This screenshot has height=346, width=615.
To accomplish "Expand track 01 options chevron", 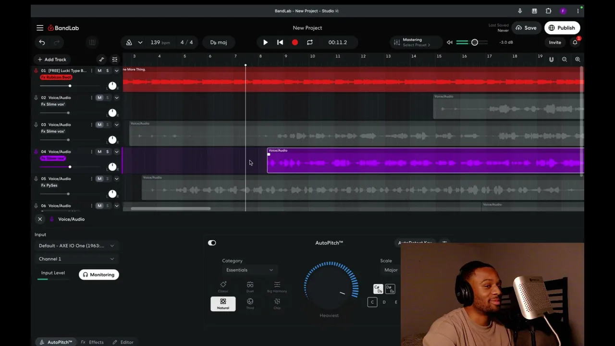I will [x=116, y=71].
